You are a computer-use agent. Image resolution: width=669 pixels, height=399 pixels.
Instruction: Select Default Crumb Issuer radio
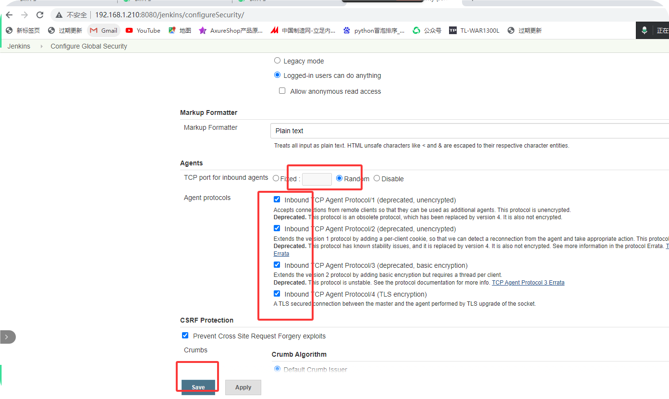277,369
